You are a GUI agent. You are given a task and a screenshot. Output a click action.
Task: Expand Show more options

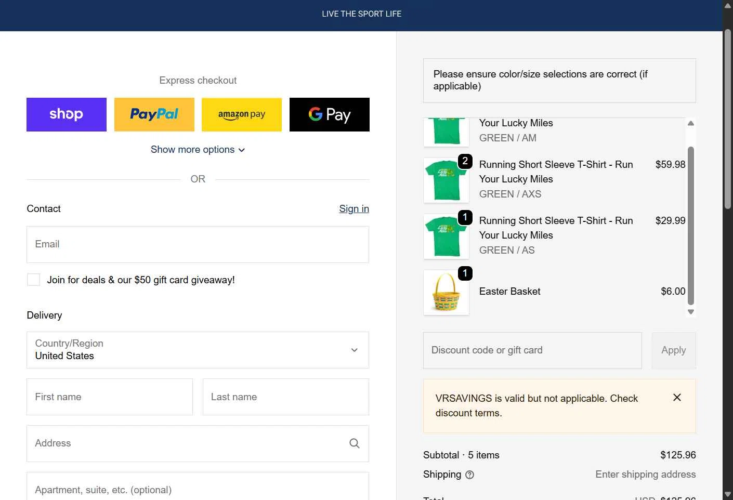[x=198, y=150]
